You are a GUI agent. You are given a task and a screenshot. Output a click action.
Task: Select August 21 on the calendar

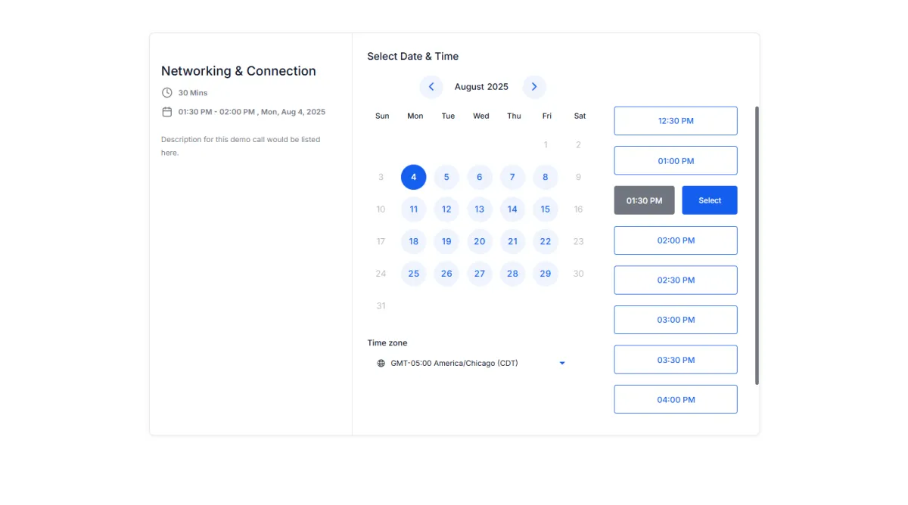coord(512,242)
